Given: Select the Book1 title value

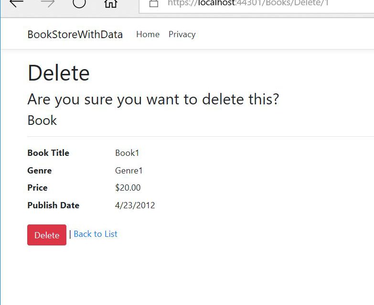Looking at the screenshot, I should 127,153.
